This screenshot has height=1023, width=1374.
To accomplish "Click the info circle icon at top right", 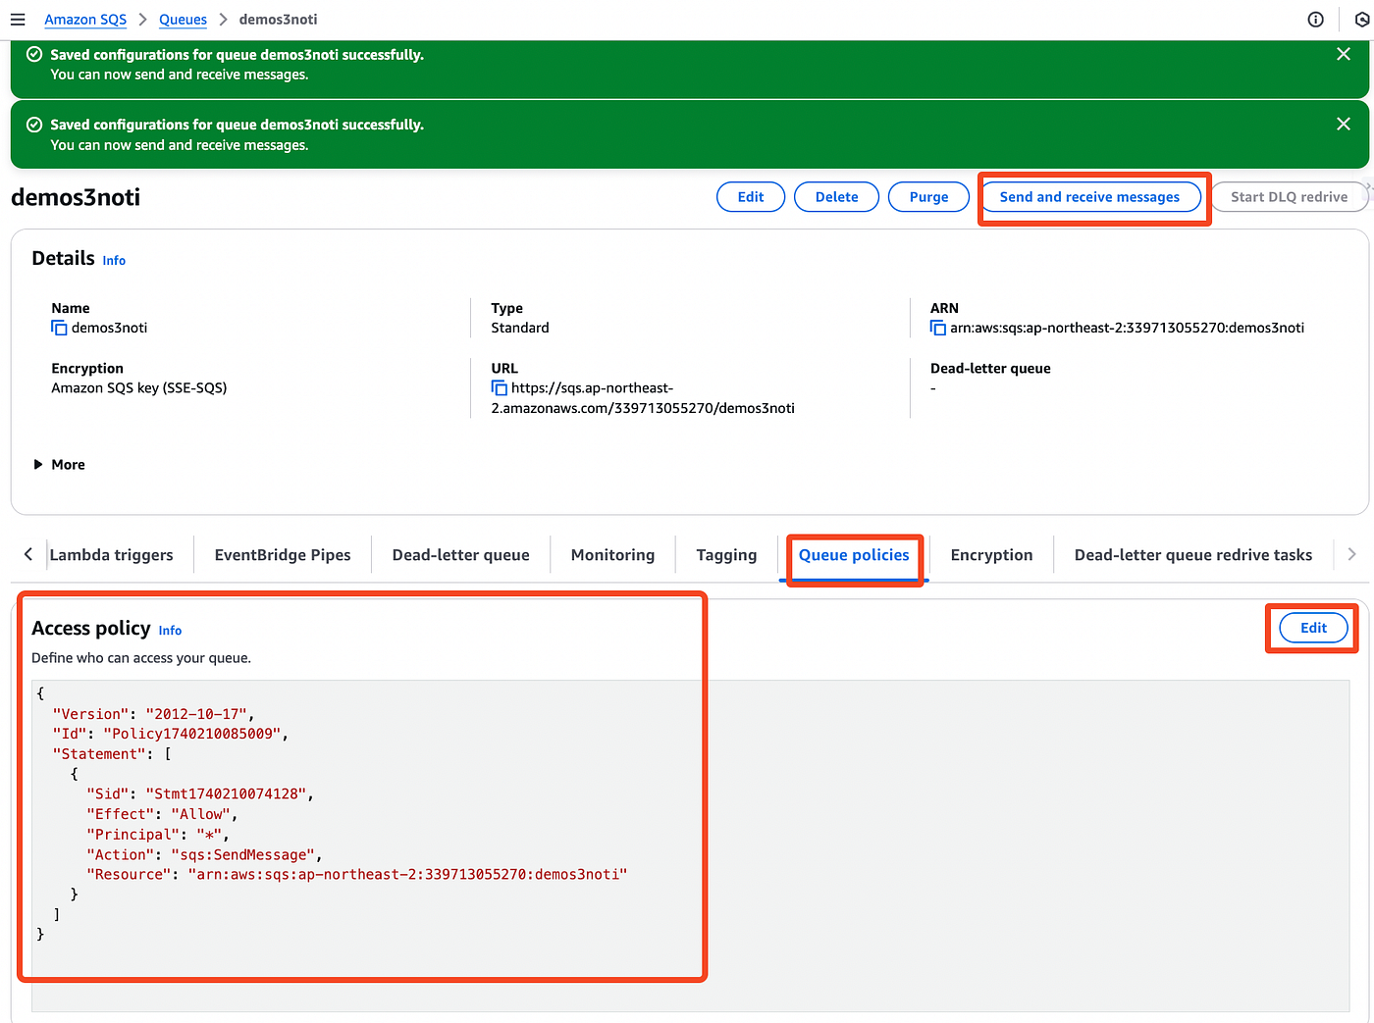I will (x=1316, y=20).
